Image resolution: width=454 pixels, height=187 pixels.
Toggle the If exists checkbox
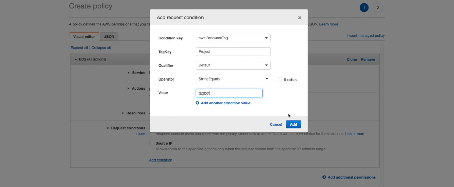(280, 80)
